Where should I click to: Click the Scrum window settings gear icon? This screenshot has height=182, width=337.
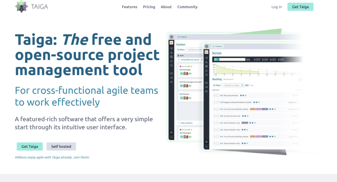point(206,142)
